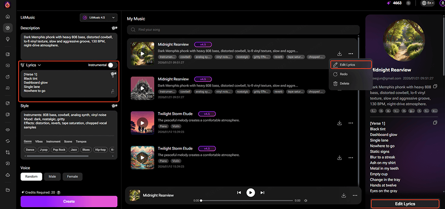Click Edit Lyrics button in the detail panel
Screen dimensions: 445x209
click(x=405, y=204)
